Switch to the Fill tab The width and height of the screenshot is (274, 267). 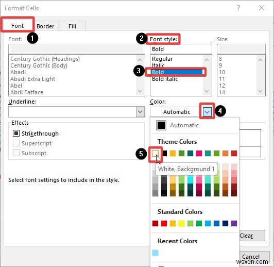[72, 26]
